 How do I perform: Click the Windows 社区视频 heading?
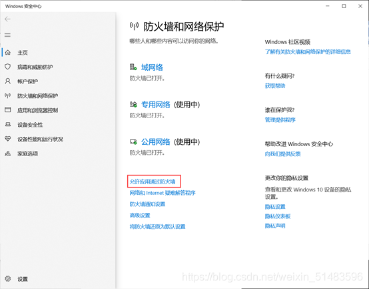tap(288, 42)
